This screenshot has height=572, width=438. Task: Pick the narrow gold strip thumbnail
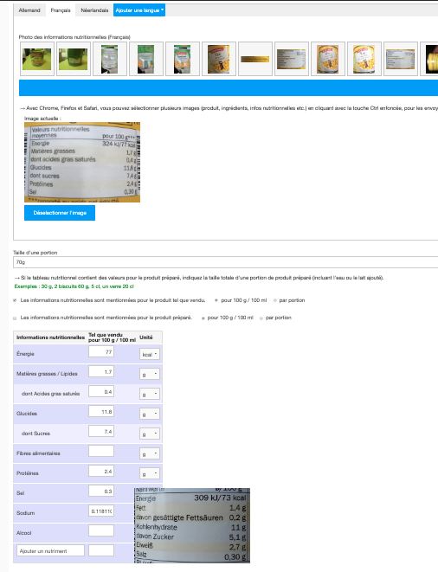255,59
